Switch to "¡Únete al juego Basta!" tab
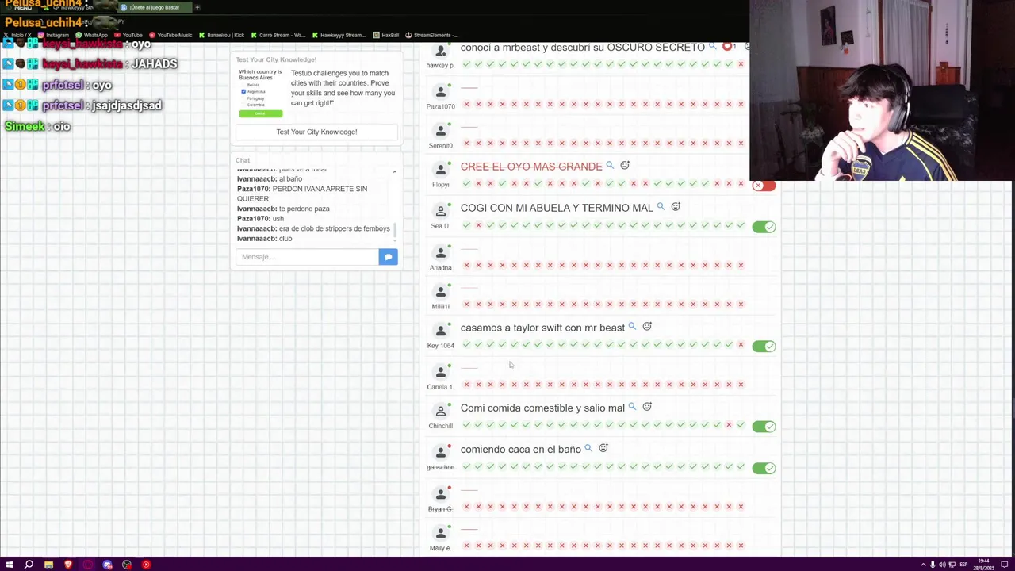 [155, 7]
